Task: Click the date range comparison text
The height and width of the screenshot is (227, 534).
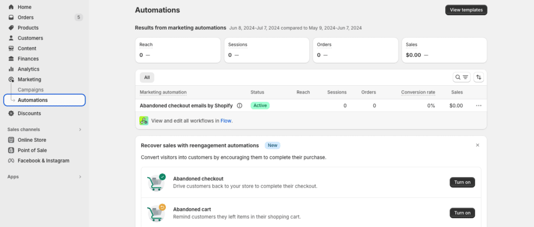Action: coord(296,28)
